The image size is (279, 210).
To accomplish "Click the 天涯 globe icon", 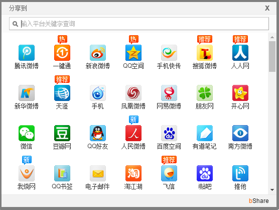I will (x=62, y=93).
